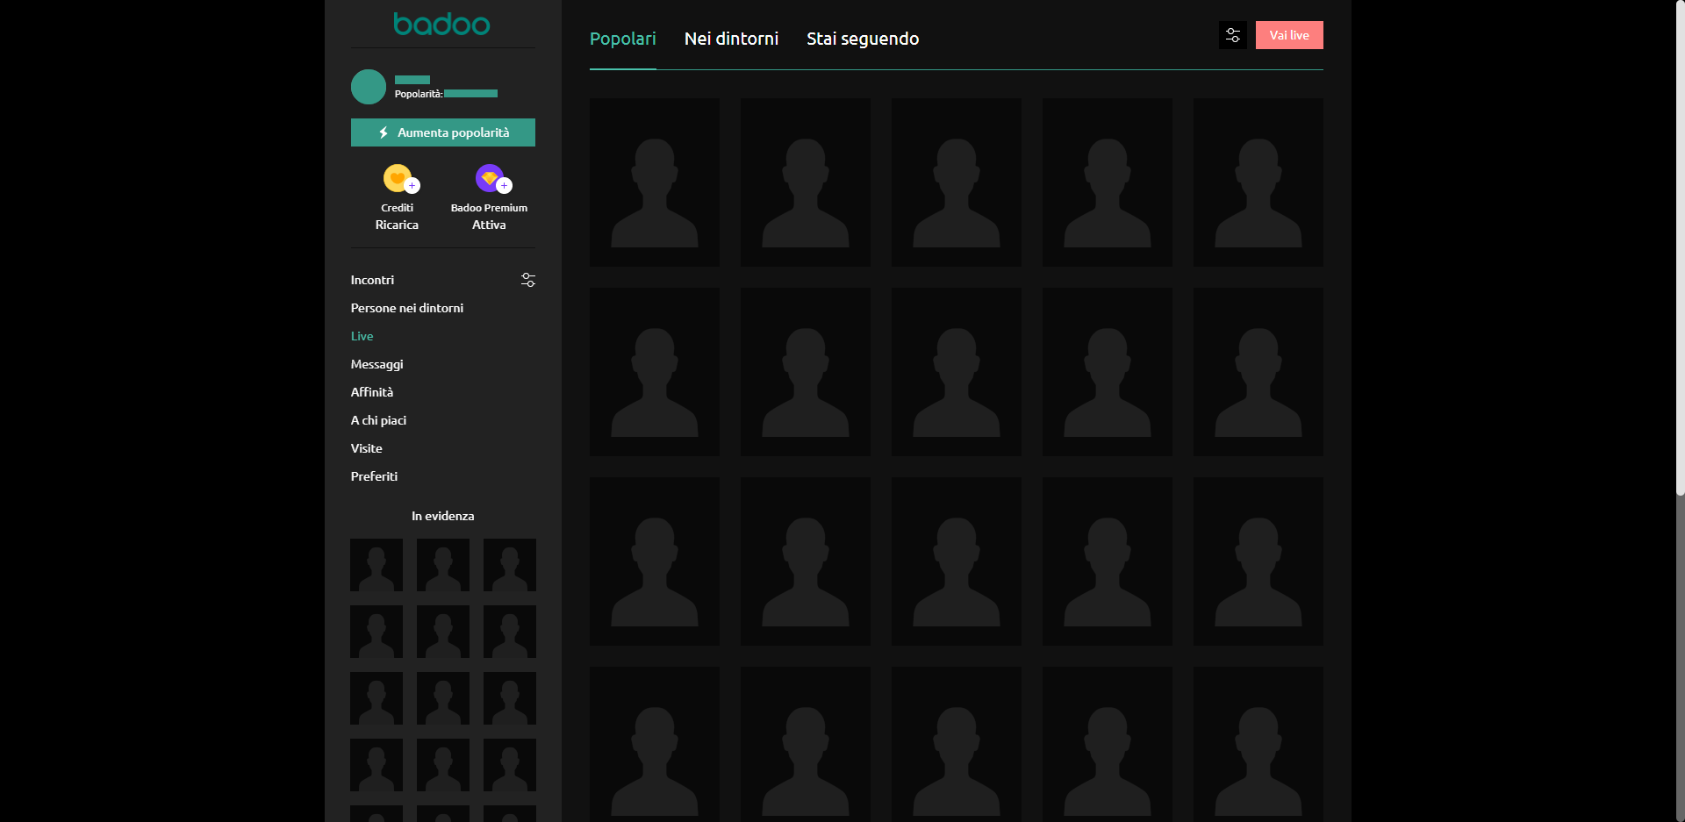Open your profile avatar circle
Image resolution: width=1685 pixels, height=822 pixels.
368,86
